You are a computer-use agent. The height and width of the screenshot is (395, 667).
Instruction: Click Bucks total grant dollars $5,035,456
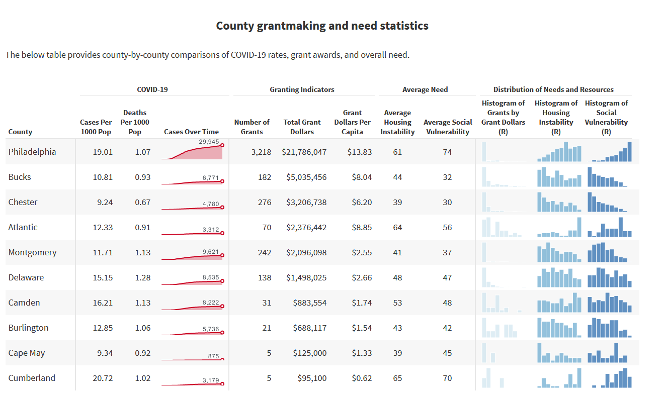tap(306, 177)
